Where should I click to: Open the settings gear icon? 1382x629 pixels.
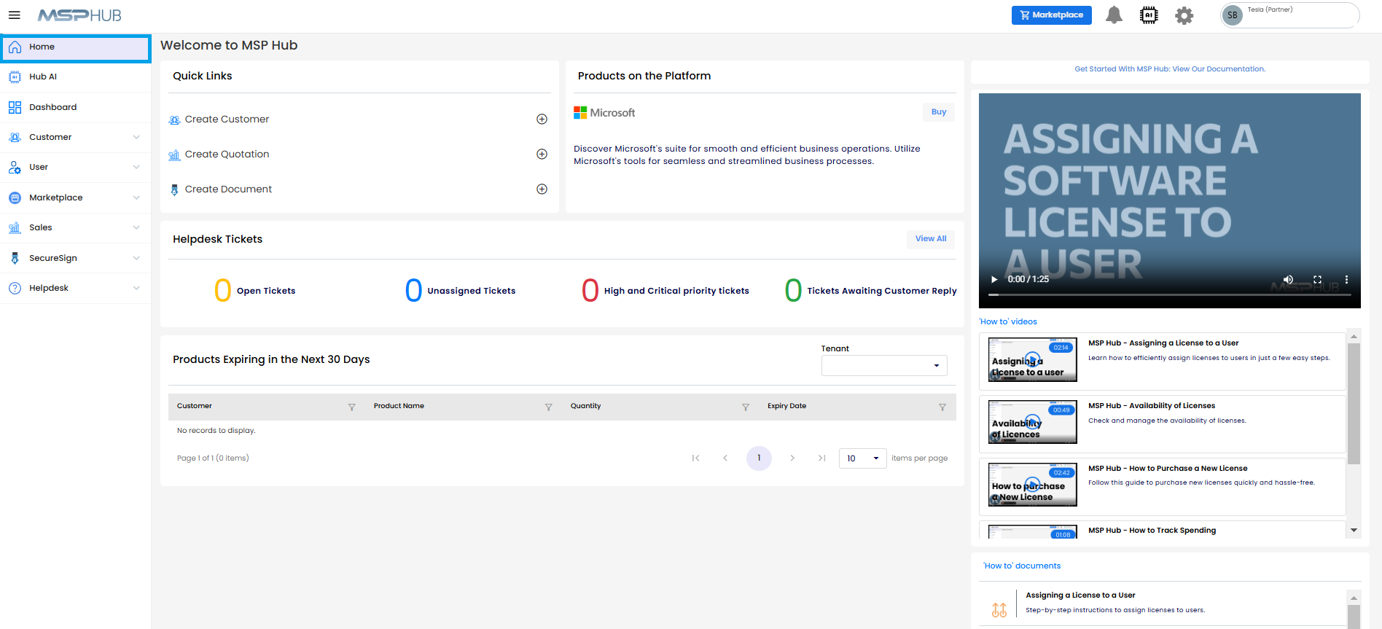click(x=1184, y=15)
